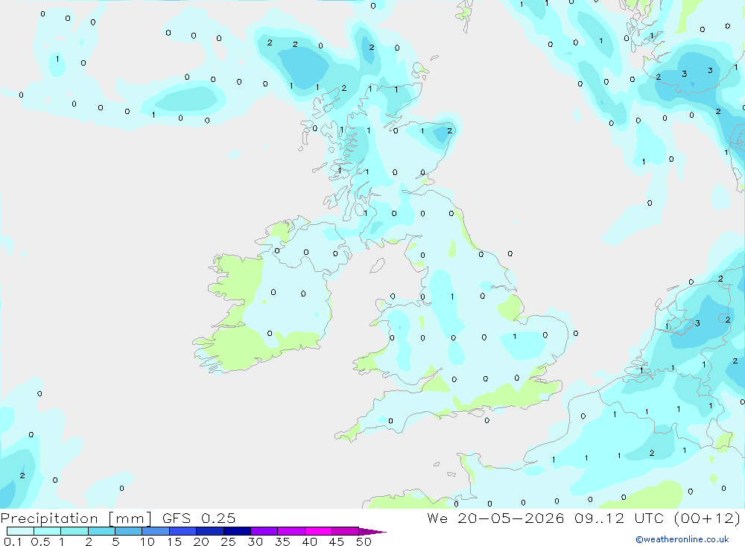Pick the blue swatch between 10 and 15

pyautogui.click(x=156, y=531)
